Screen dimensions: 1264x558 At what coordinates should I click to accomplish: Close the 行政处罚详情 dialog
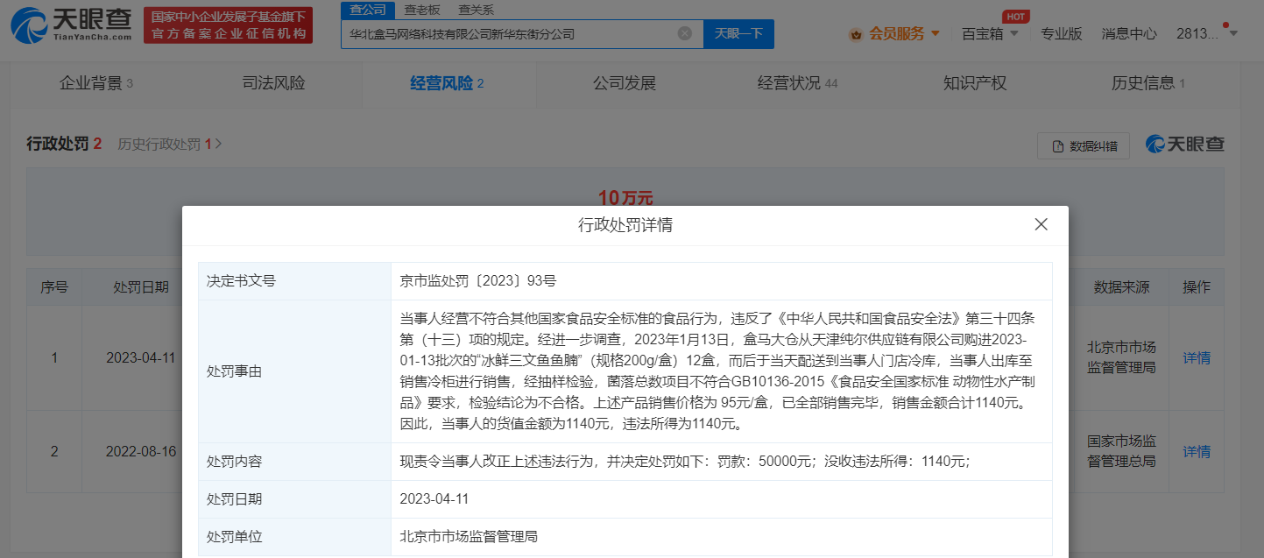point(1041,224)
